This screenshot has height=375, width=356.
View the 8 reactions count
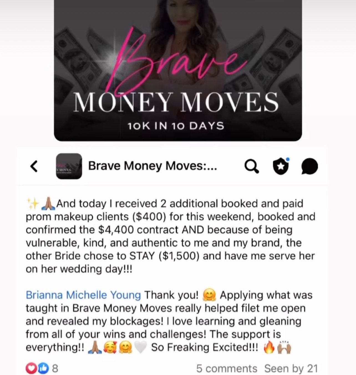[x=55, y=369]
